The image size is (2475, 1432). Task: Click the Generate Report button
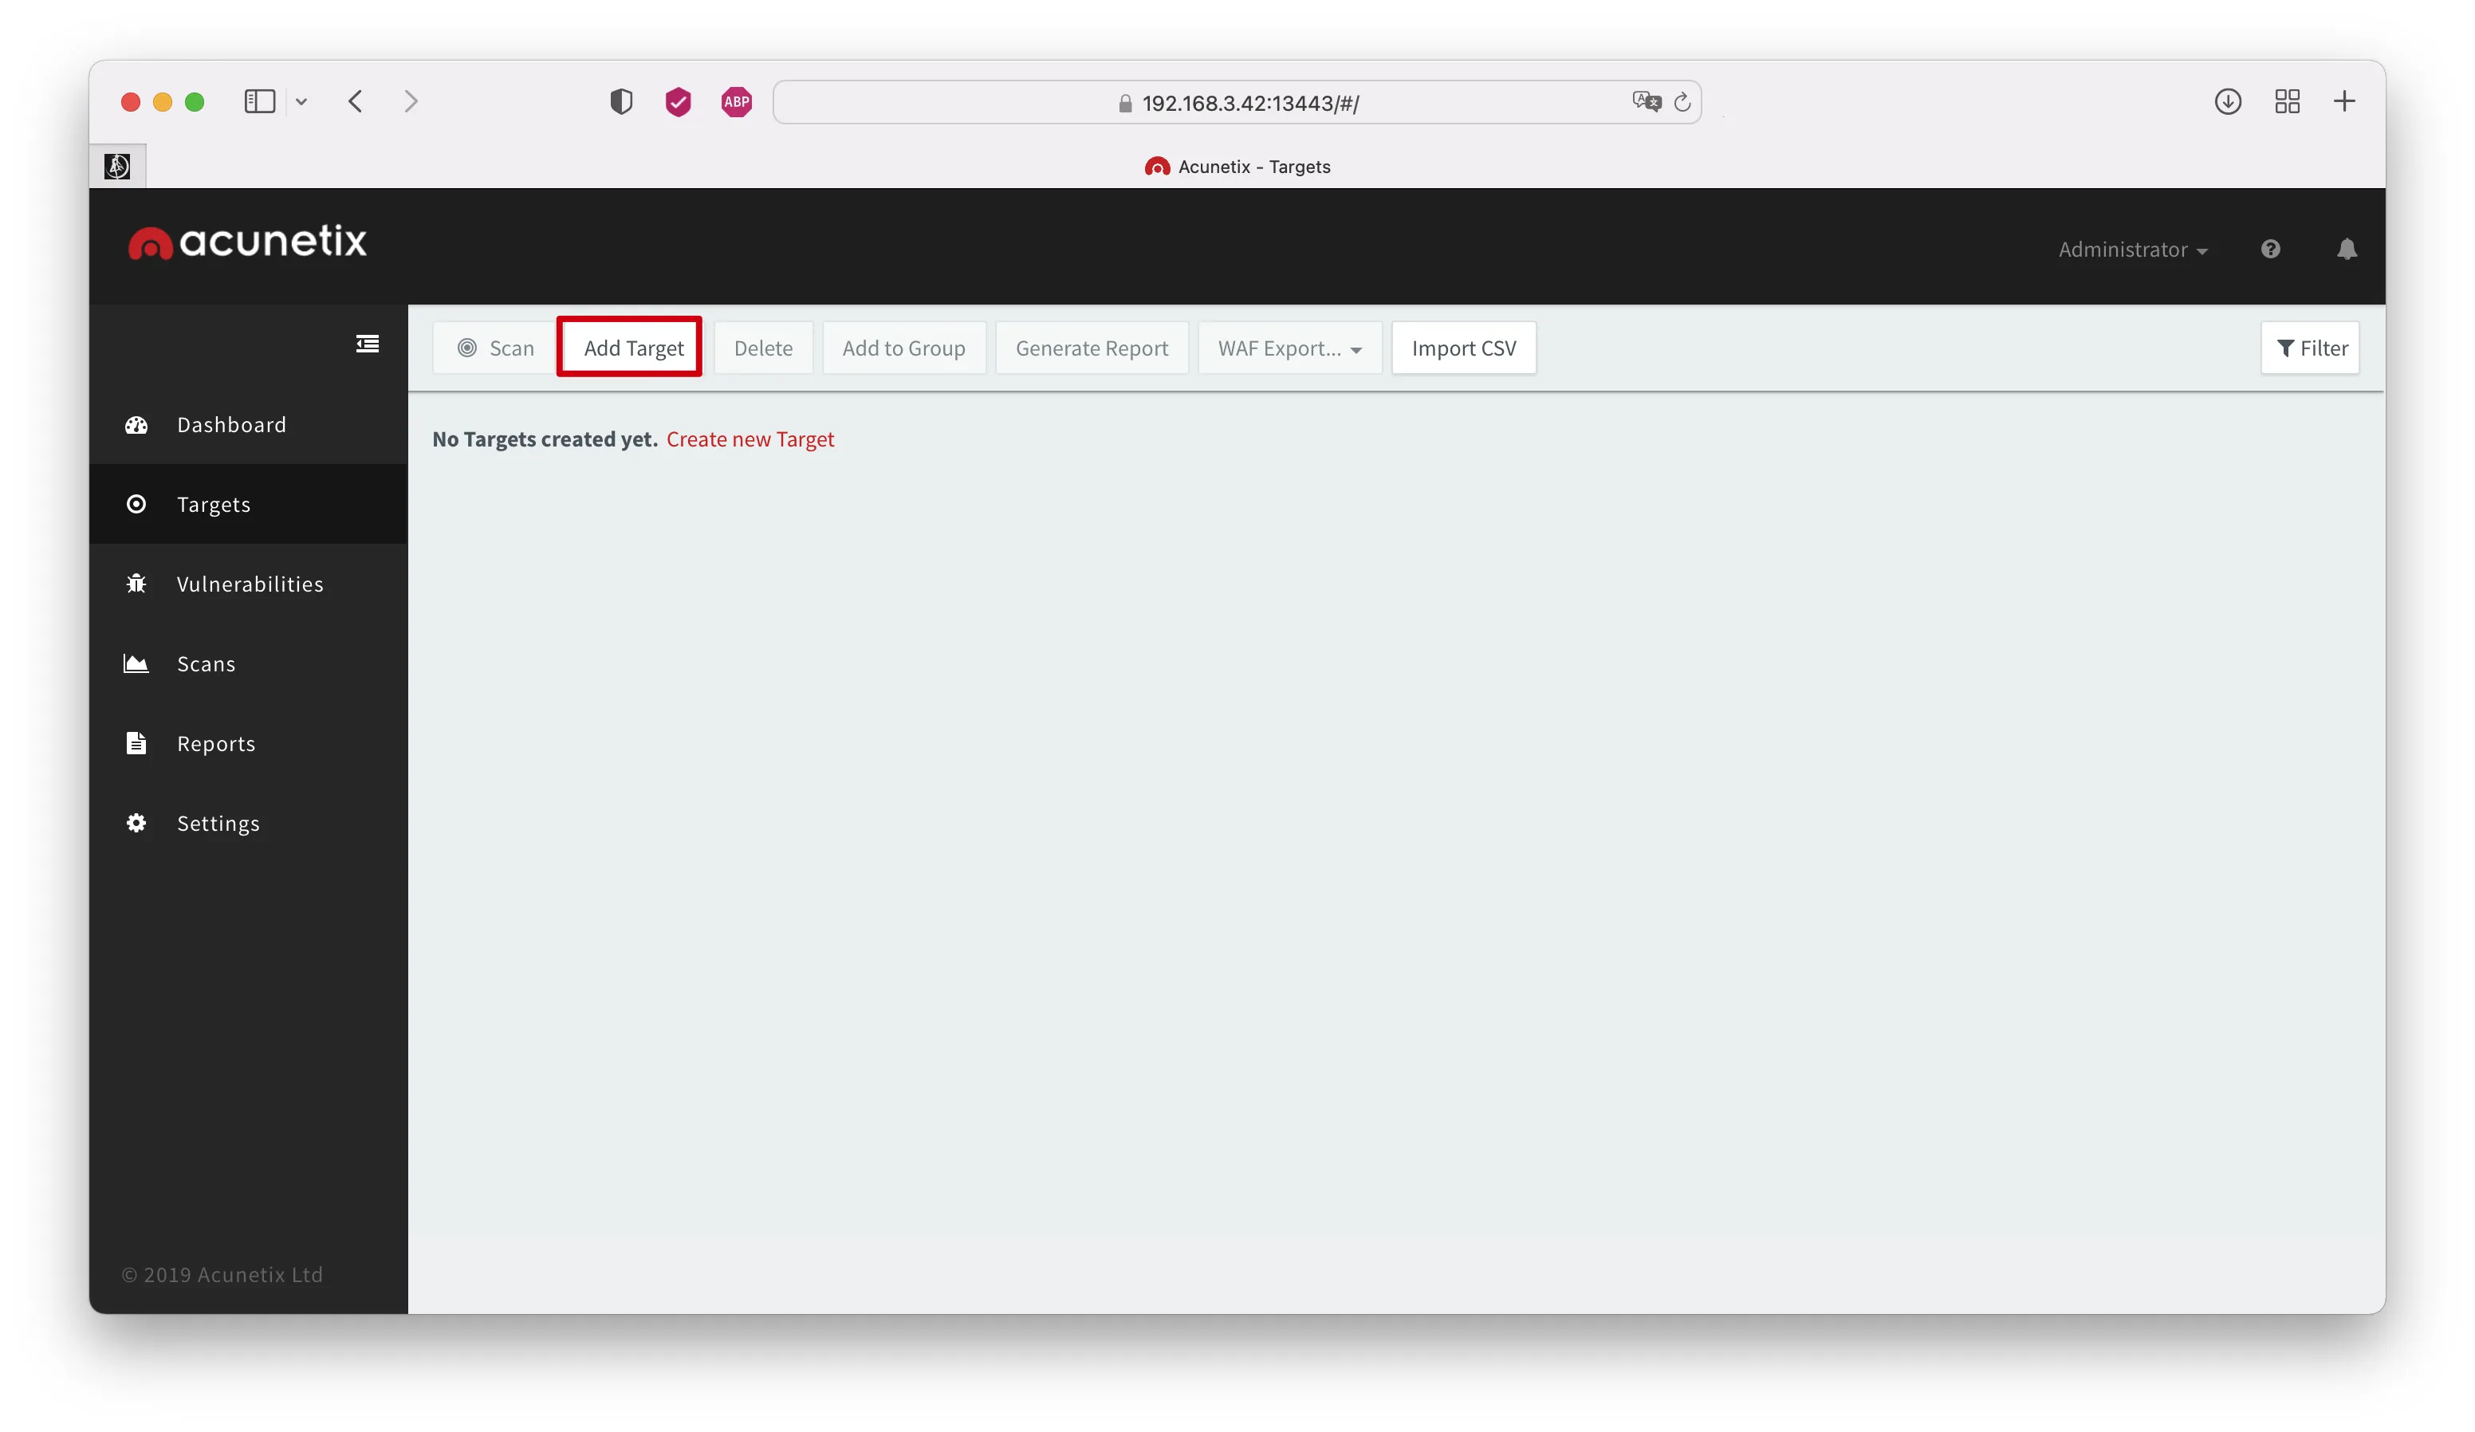(x=1092, y=348)
